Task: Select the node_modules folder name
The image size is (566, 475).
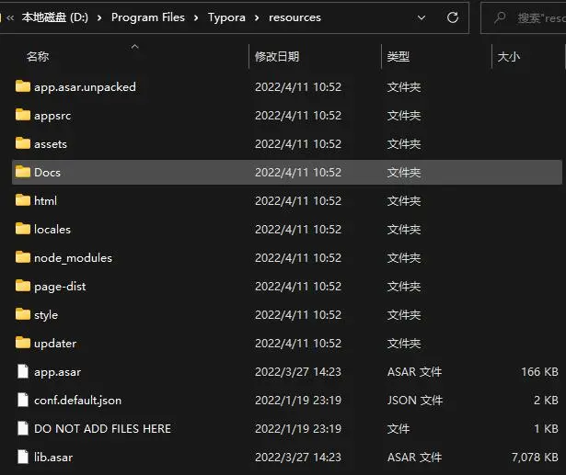Action: (x=73, y=257)
